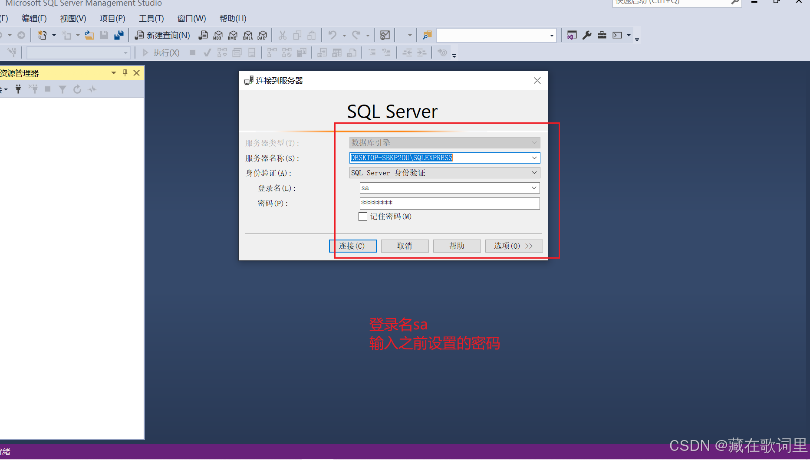The height and width of the screenshot is (460, 810).
Task: Click the Save All icon in toolbar
Action: tap(119, 35)
